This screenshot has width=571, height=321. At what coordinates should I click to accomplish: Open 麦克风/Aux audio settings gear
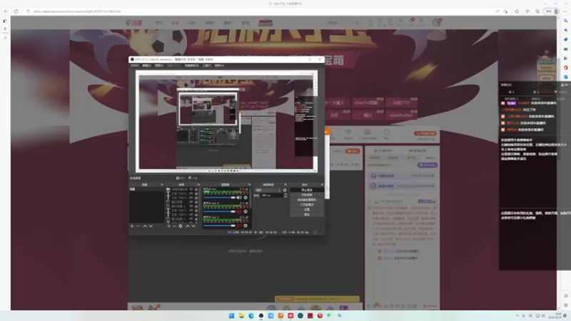point(246,198)
